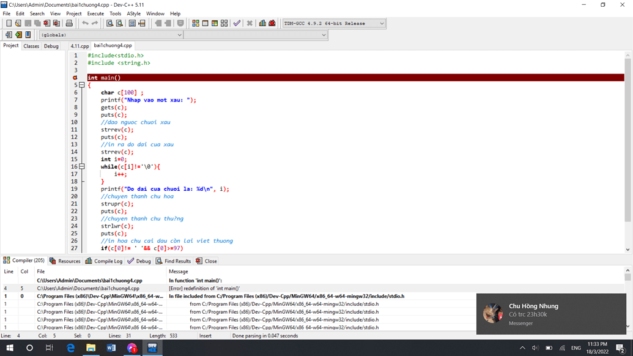Compile the current project

point(196,23)
